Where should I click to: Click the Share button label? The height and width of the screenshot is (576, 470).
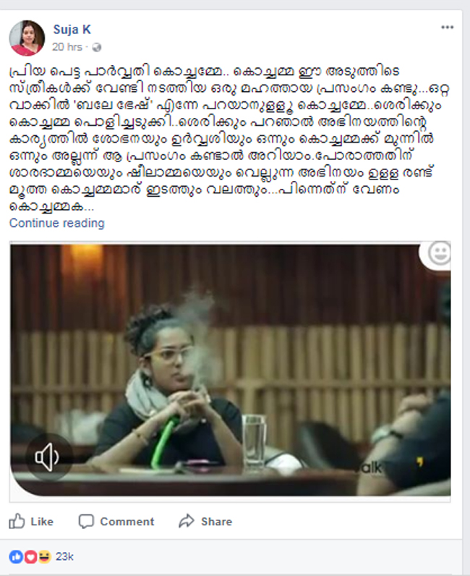(x=216, y=522)
